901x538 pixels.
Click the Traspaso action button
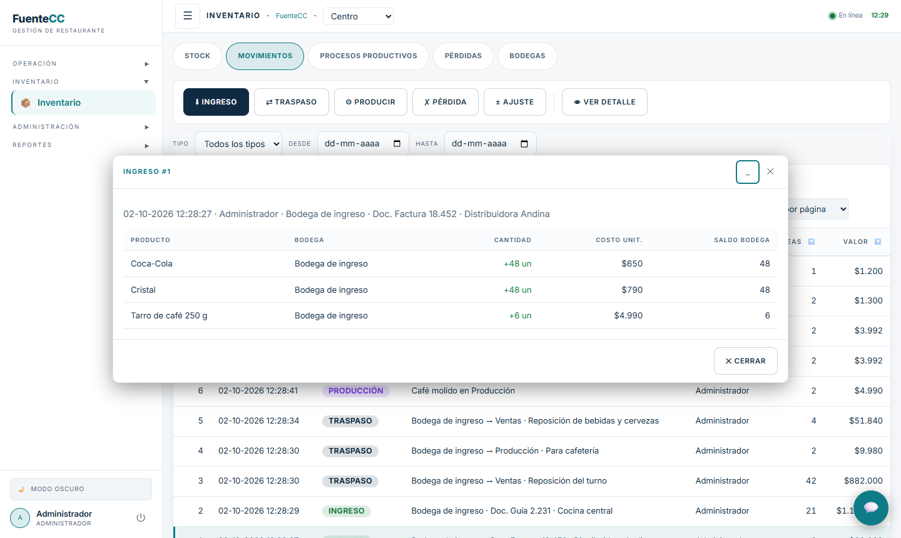pyautogui.click(x=292, y=102)
